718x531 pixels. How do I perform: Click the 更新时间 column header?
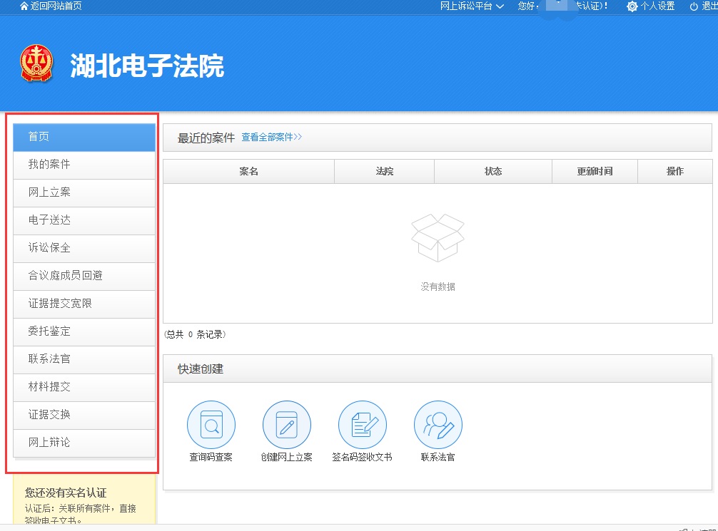point(595,171)
